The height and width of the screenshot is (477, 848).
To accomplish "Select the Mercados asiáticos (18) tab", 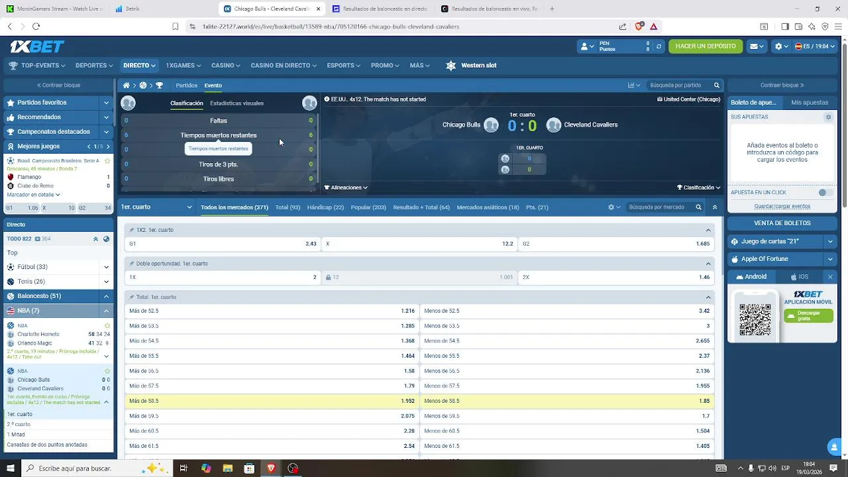I will click(x=488, y=207).
